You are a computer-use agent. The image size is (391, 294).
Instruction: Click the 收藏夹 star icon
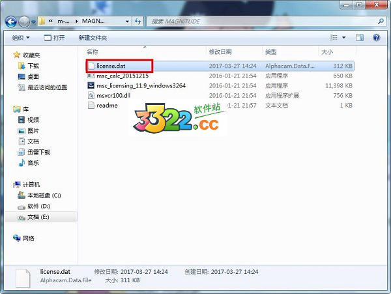[16, 55]
